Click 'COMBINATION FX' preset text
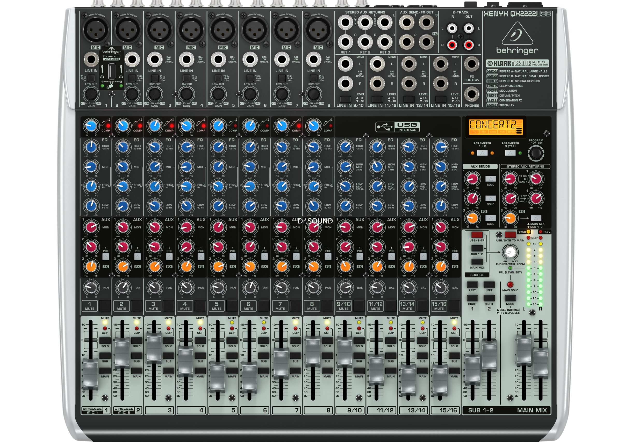Image resolution: width=632 pixels, height=442 pixels. (511, 100)
